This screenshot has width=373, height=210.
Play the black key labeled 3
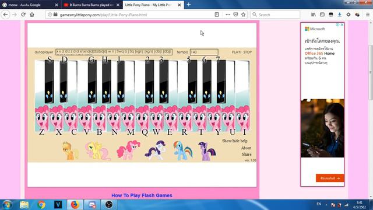click(x=164, y=82)
